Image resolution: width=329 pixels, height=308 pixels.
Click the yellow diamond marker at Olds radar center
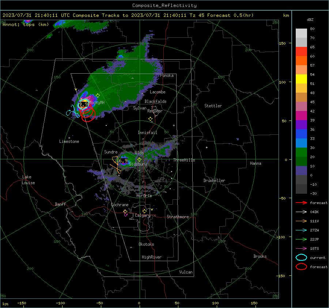[139, 160]
